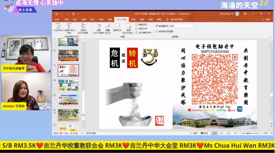Viewport: 275px width, 153px height.
Task: Open the Monitor (监视器) dropdown
Action: [194, 26]
